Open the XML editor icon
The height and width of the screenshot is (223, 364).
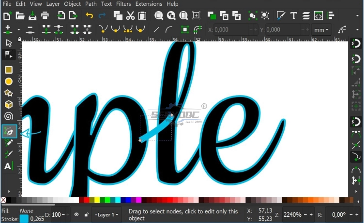318,15
